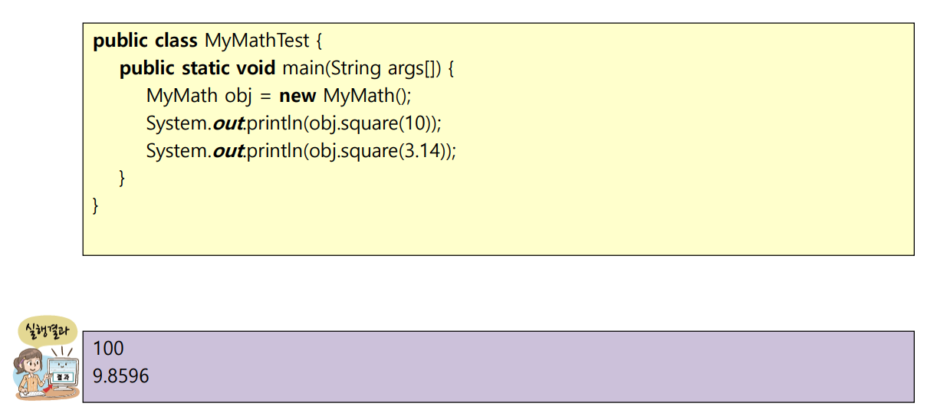Click the output value 100
The height and width of the screenshot is (410, 927).
pyautogui.click(x=108, y=349)
